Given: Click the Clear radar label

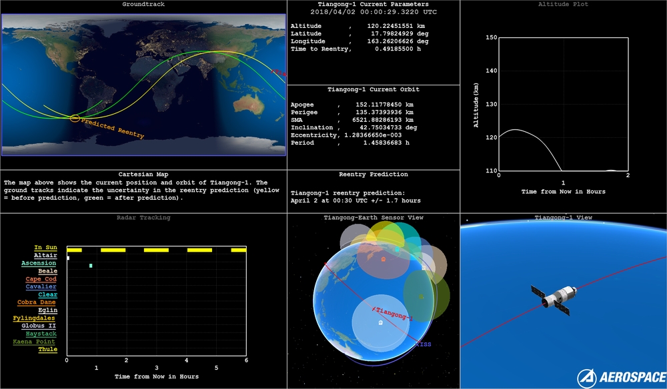Looking at the screenshot, I should click(x=47, y=294).
